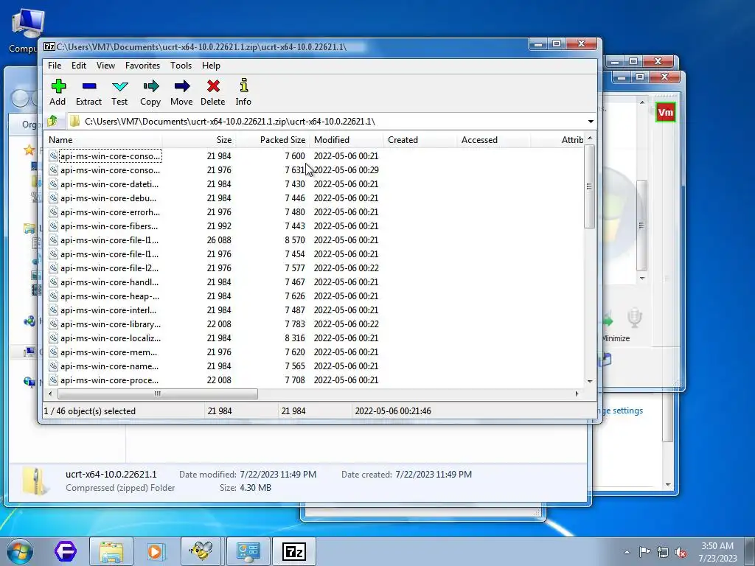The height and width of the screenshot is (566, 755).
Task: Click the 26 088 size cell
Action: pyautogui.click(x=219, y=240)
